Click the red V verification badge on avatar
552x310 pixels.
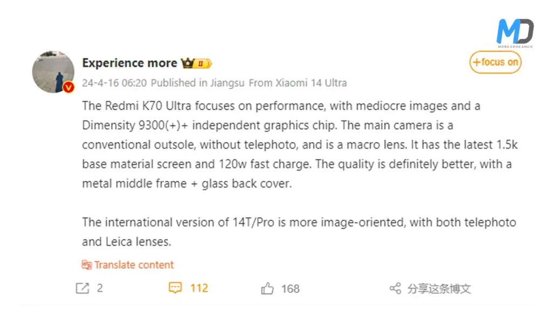point(68,88)
